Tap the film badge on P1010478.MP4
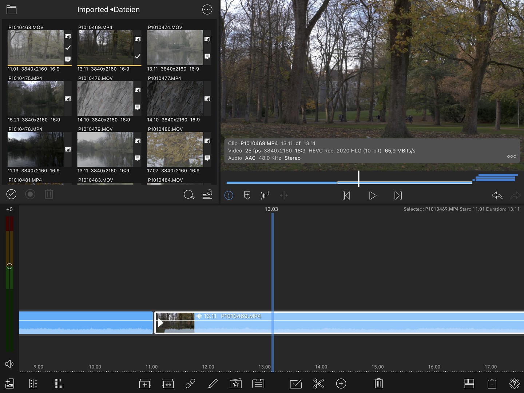524x393 pixels. coord(68,150)
